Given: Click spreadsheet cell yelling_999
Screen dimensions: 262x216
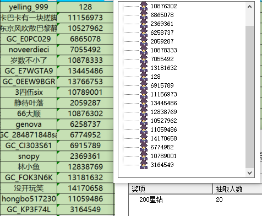Looking at the screenshot, I should click(29, 7).
